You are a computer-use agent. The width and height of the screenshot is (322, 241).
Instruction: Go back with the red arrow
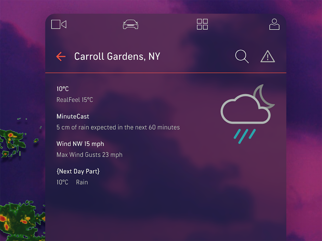coord(61,56)
